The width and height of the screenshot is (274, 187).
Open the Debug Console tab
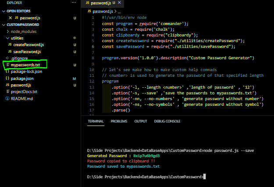coord(167,121)
